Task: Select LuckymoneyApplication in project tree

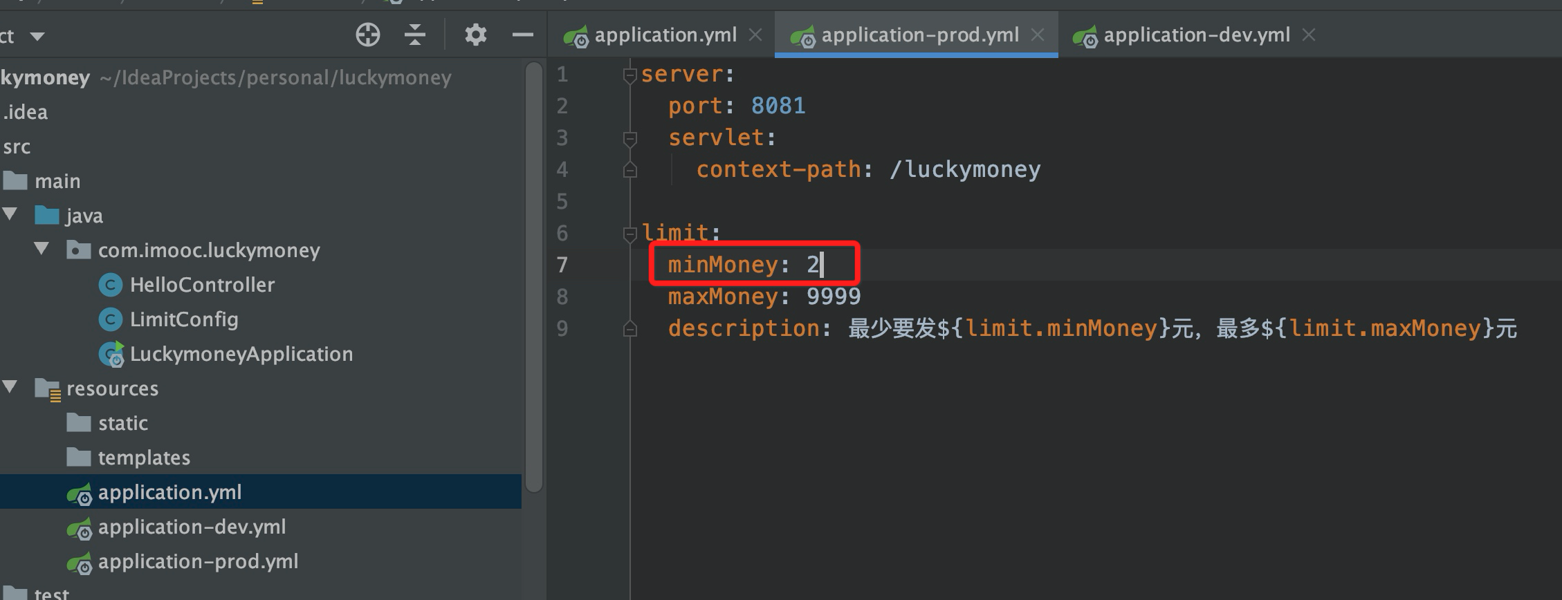Action: pyautogui.click(x=241, y=354)
